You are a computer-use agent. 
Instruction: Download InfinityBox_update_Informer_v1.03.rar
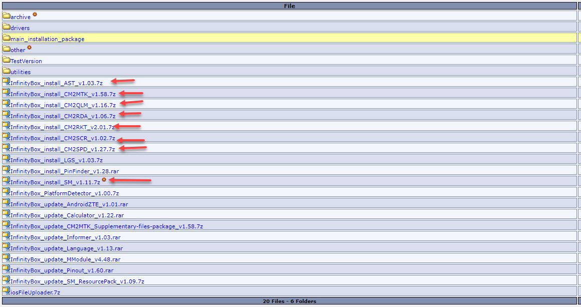[65, 237]
